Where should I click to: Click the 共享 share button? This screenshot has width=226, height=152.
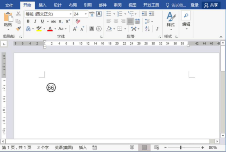point(211,5)
